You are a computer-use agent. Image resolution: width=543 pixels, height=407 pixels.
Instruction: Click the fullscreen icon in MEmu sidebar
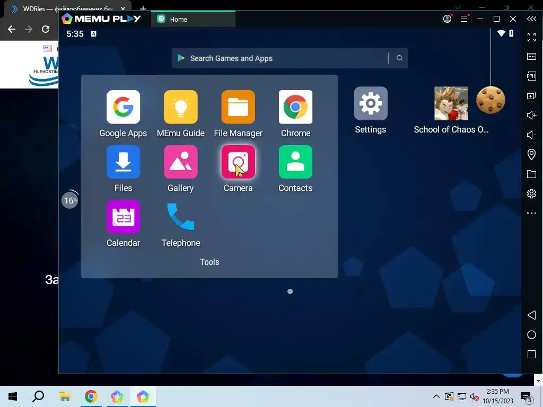(x=531, y=37)
